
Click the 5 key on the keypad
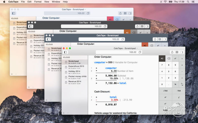(x=169, y=71)
